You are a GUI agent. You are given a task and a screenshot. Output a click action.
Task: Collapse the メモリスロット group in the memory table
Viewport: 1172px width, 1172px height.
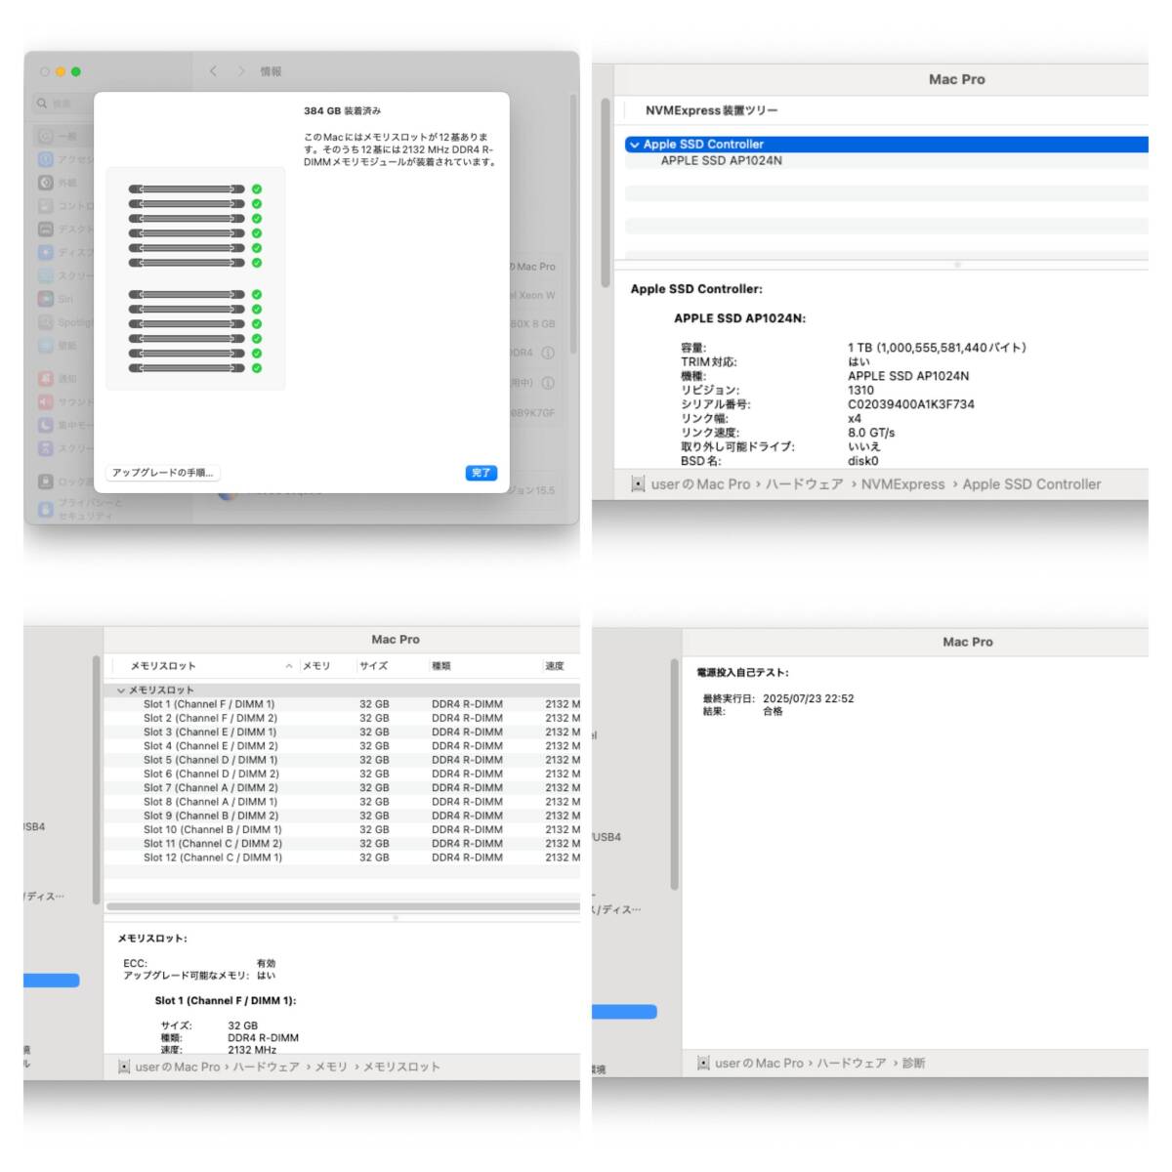coord(121,691)
